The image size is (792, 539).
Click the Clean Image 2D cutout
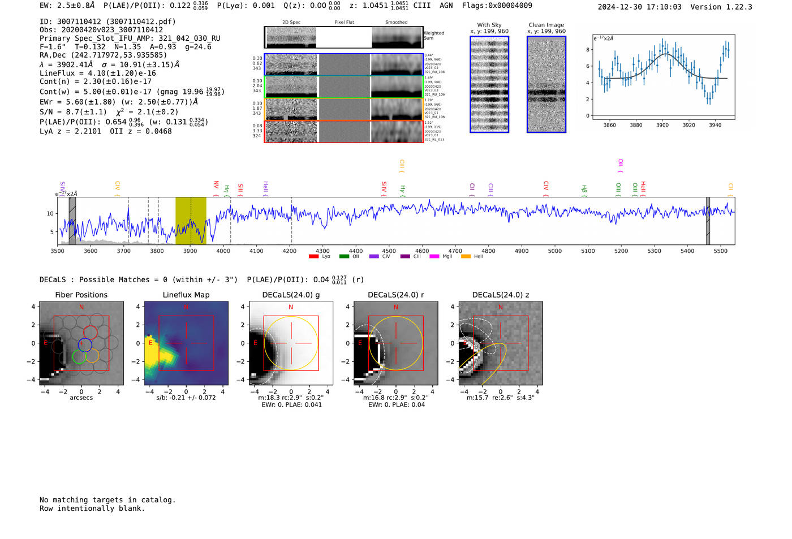546,84
